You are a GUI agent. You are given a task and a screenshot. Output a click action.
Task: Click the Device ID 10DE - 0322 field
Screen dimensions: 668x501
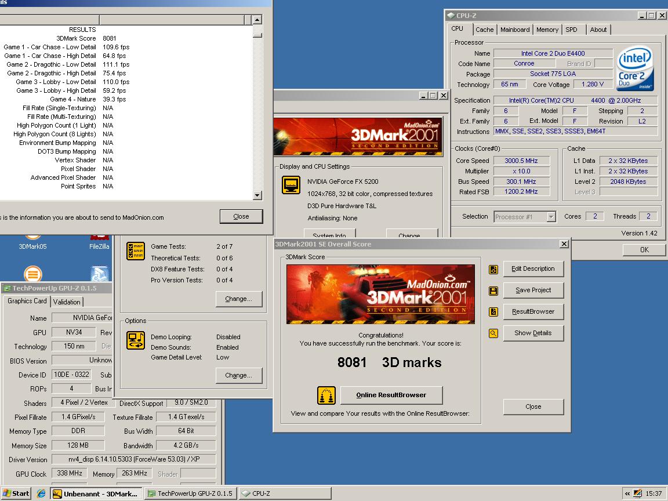pos(71,375)
